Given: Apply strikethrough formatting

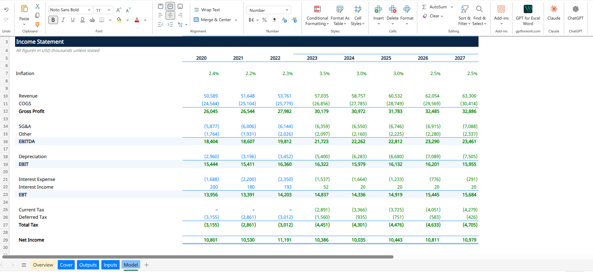Looking at the screenshot, I should click(x=92, y=20).
